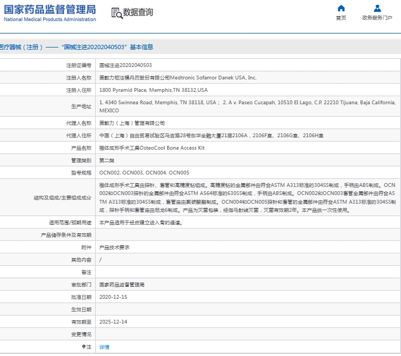
Task: Click the agent address with 2106A
Action: [x=211, y=136]
